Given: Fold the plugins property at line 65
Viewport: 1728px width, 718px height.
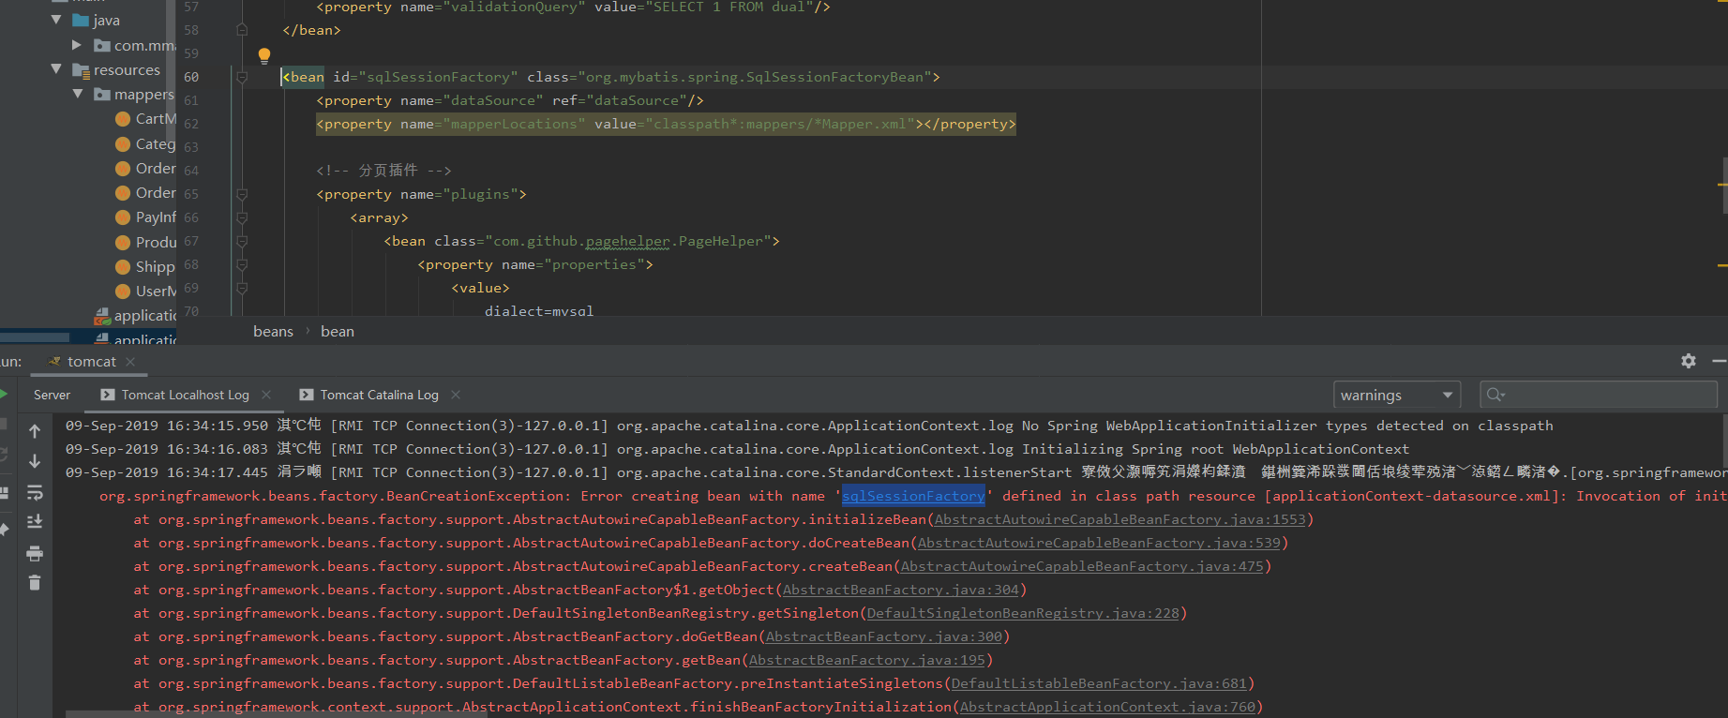Looking at the screenshot, I should click(242, 194).
